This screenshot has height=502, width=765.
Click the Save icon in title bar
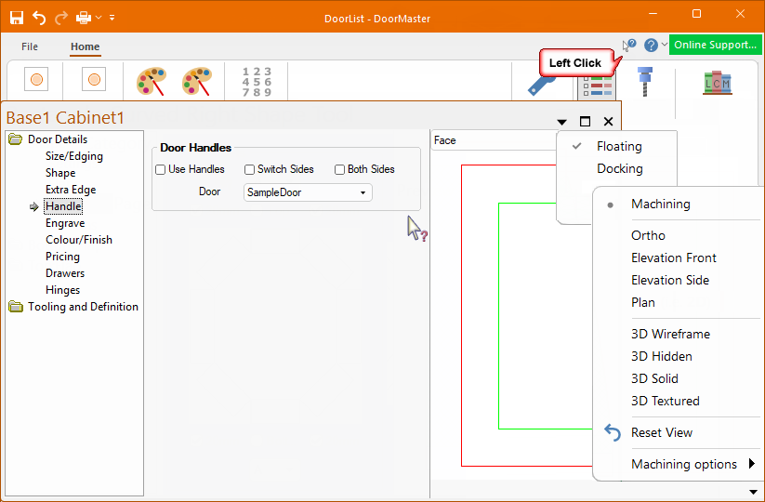pos(17,18)
